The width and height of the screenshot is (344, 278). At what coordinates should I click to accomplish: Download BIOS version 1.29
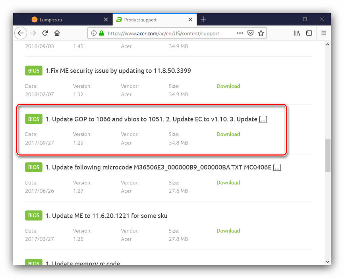tap(228, 134)
